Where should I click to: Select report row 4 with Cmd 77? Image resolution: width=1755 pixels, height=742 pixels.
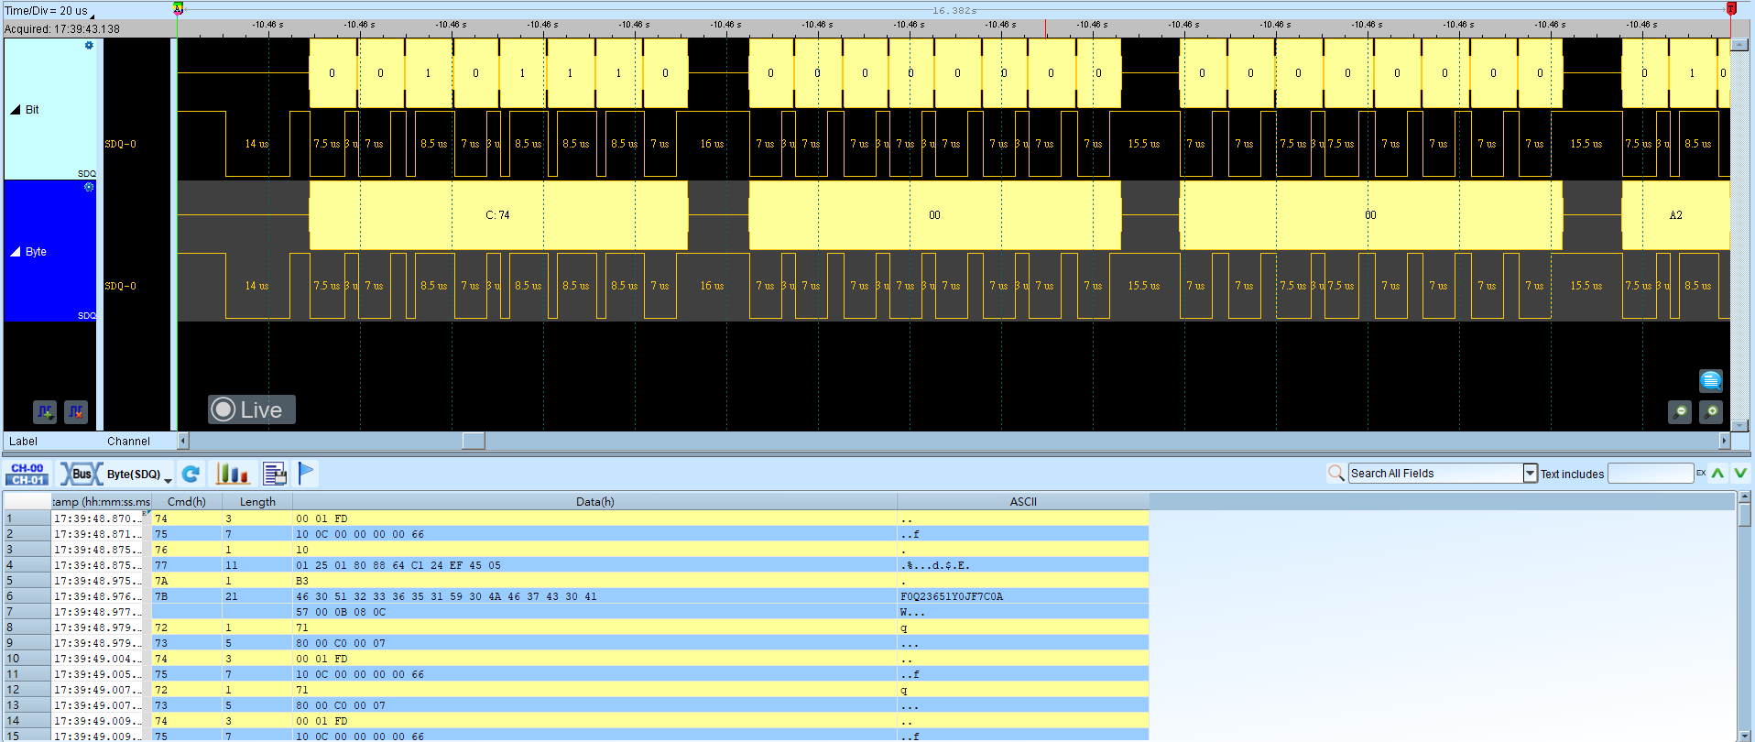(576, 565)
